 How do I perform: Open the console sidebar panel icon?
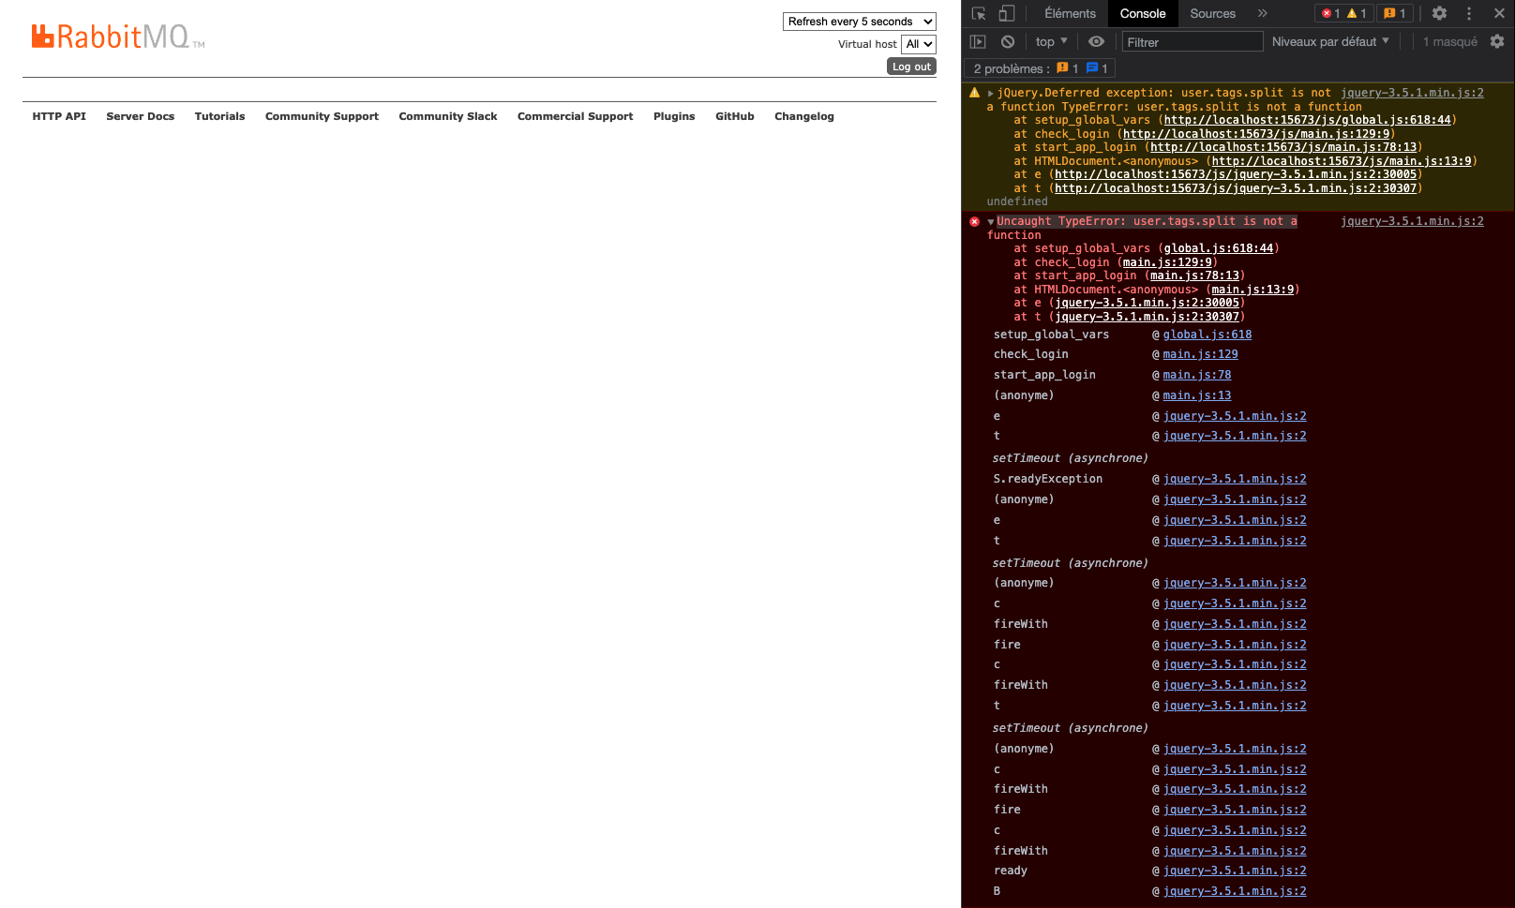978,41
